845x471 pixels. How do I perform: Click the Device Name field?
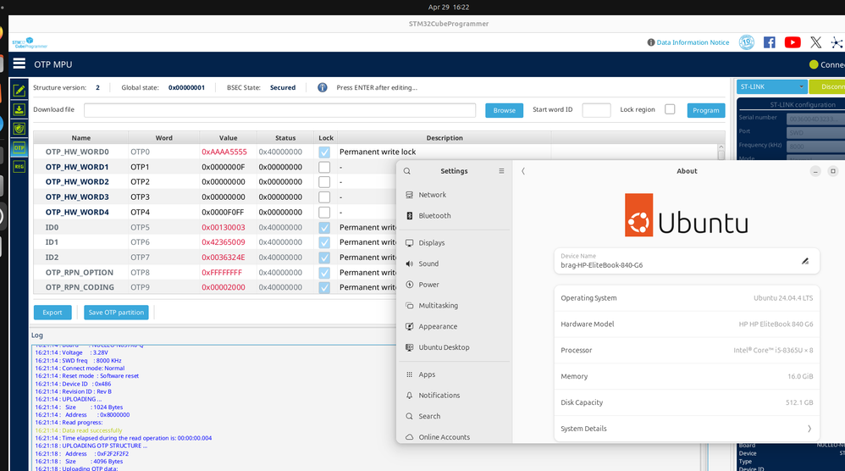[x=687, y=261]
